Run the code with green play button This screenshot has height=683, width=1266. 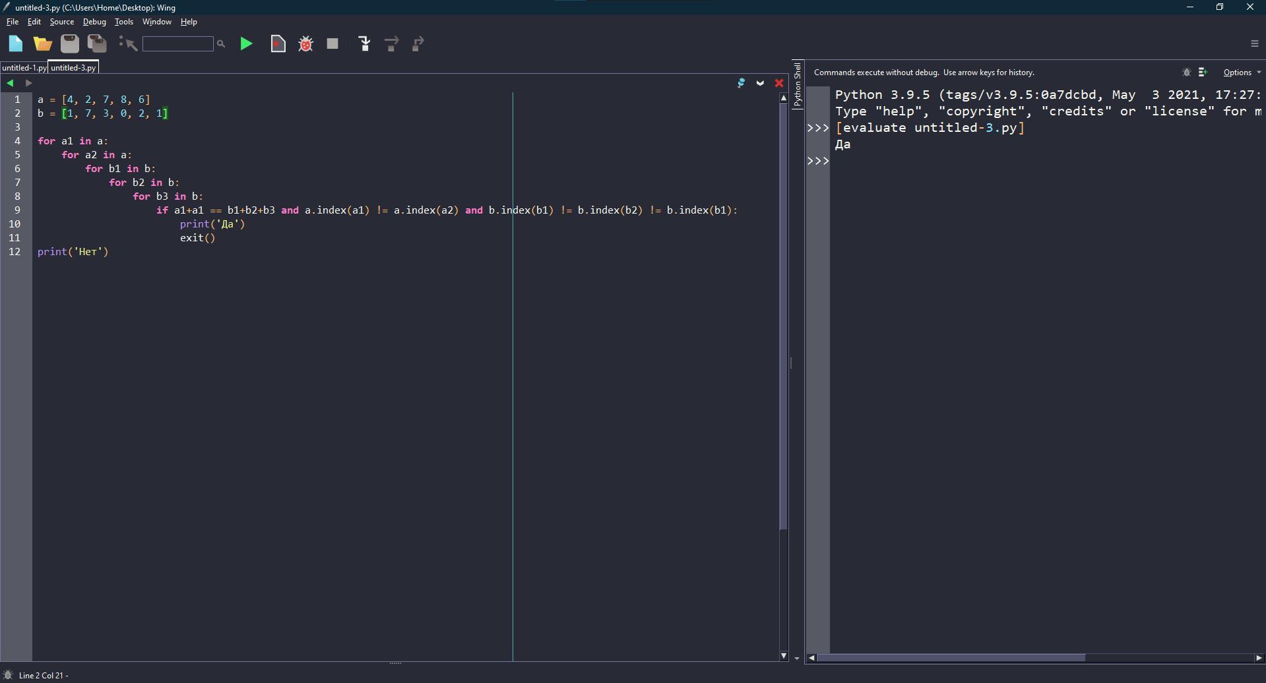pos(246,44)
